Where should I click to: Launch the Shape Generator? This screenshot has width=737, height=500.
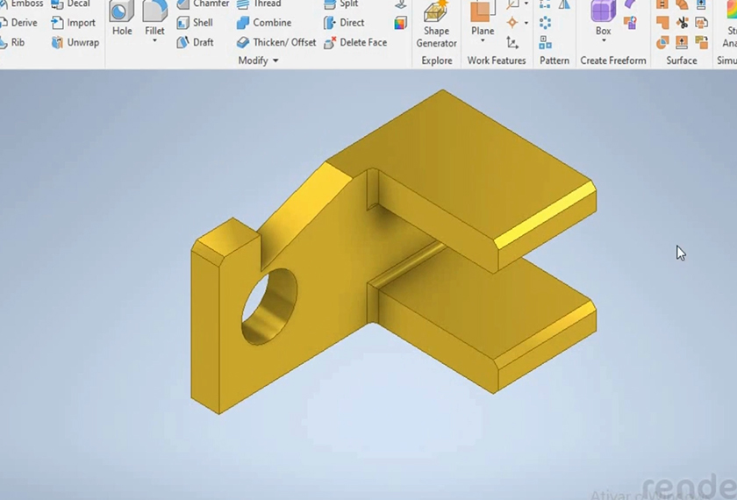pyautogui.click(x=436, y=25)
